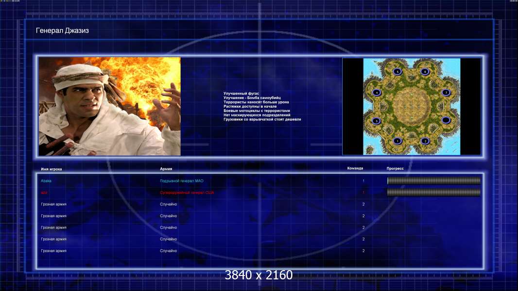Click the general's portrait image
This screenshot has height=291, width=518.
pyautogui.click(x=110, y=106)
